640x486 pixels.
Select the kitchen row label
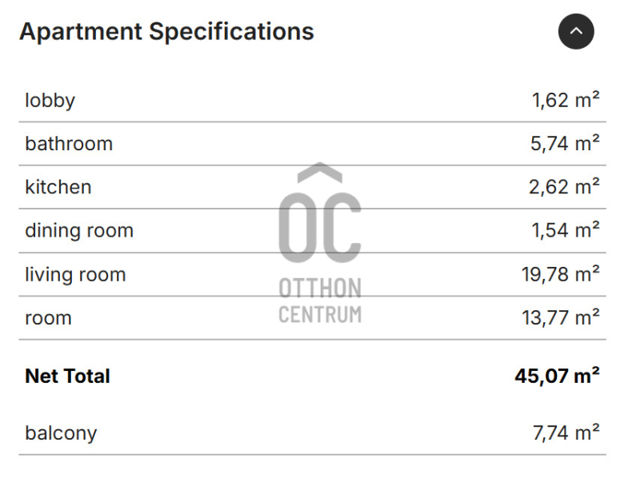(x=58, y=187)
